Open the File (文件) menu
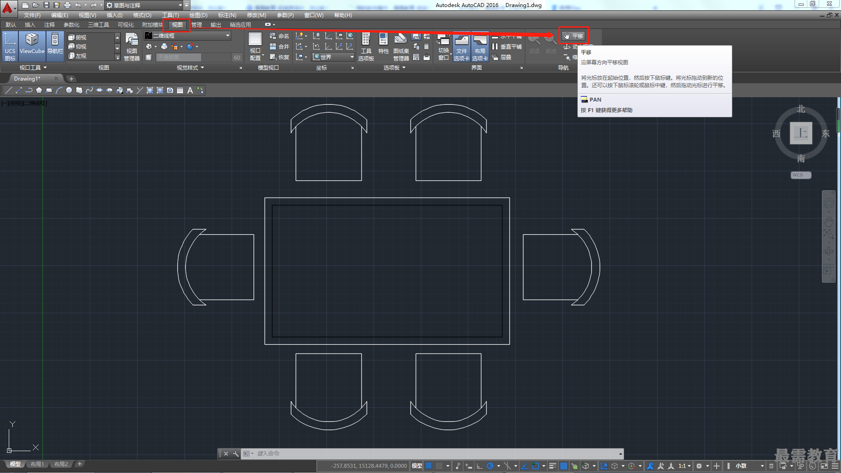This screenshot has width=841, height=473. (x=32, y=15)
